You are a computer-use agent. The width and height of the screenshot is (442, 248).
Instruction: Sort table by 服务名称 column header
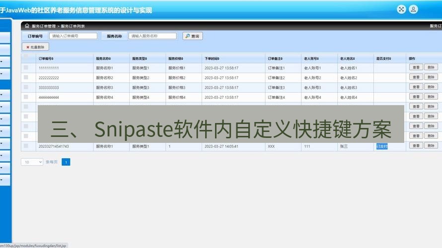click(103, 59)
